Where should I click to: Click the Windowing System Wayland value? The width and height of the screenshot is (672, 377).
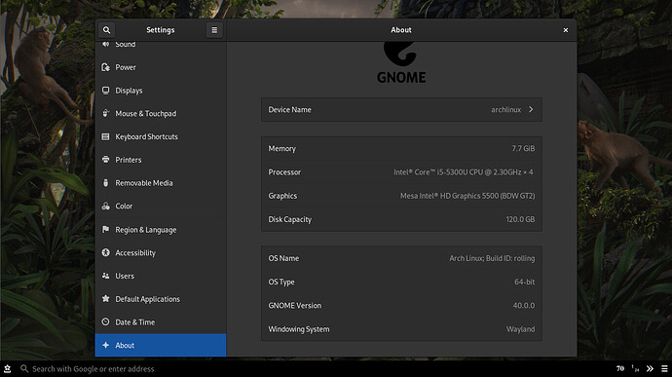pyautogui.click(x=521, y=329)
